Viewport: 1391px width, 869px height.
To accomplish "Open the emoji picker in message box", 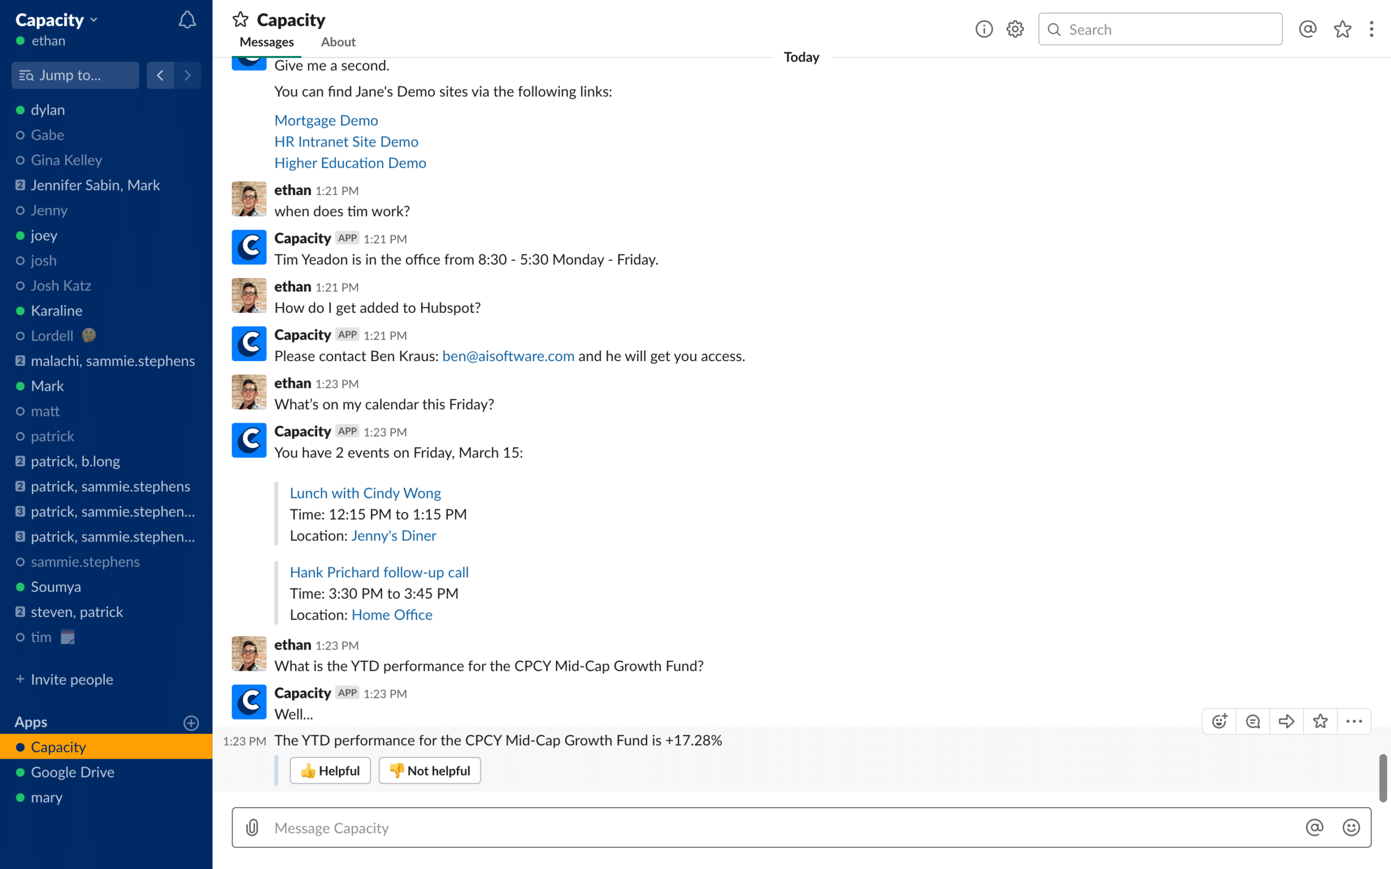I will (x=1351, y=828).
